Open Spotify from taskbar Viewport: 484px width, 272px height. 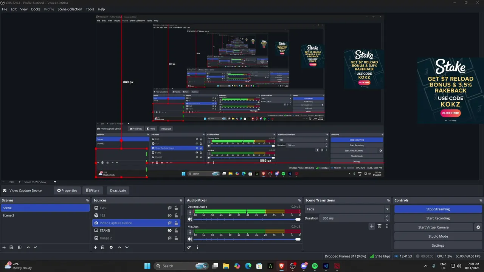pos(315,266)
